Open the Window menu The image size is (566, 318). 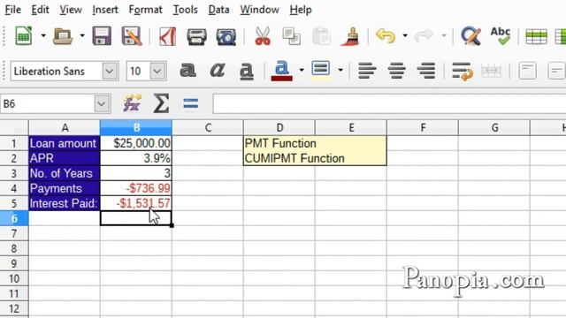pyautogui.click(x=259, y=10)
